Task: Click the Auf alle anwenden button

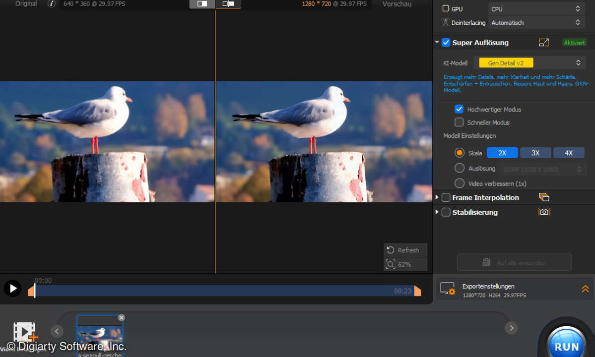Action: tap(514, 262)
